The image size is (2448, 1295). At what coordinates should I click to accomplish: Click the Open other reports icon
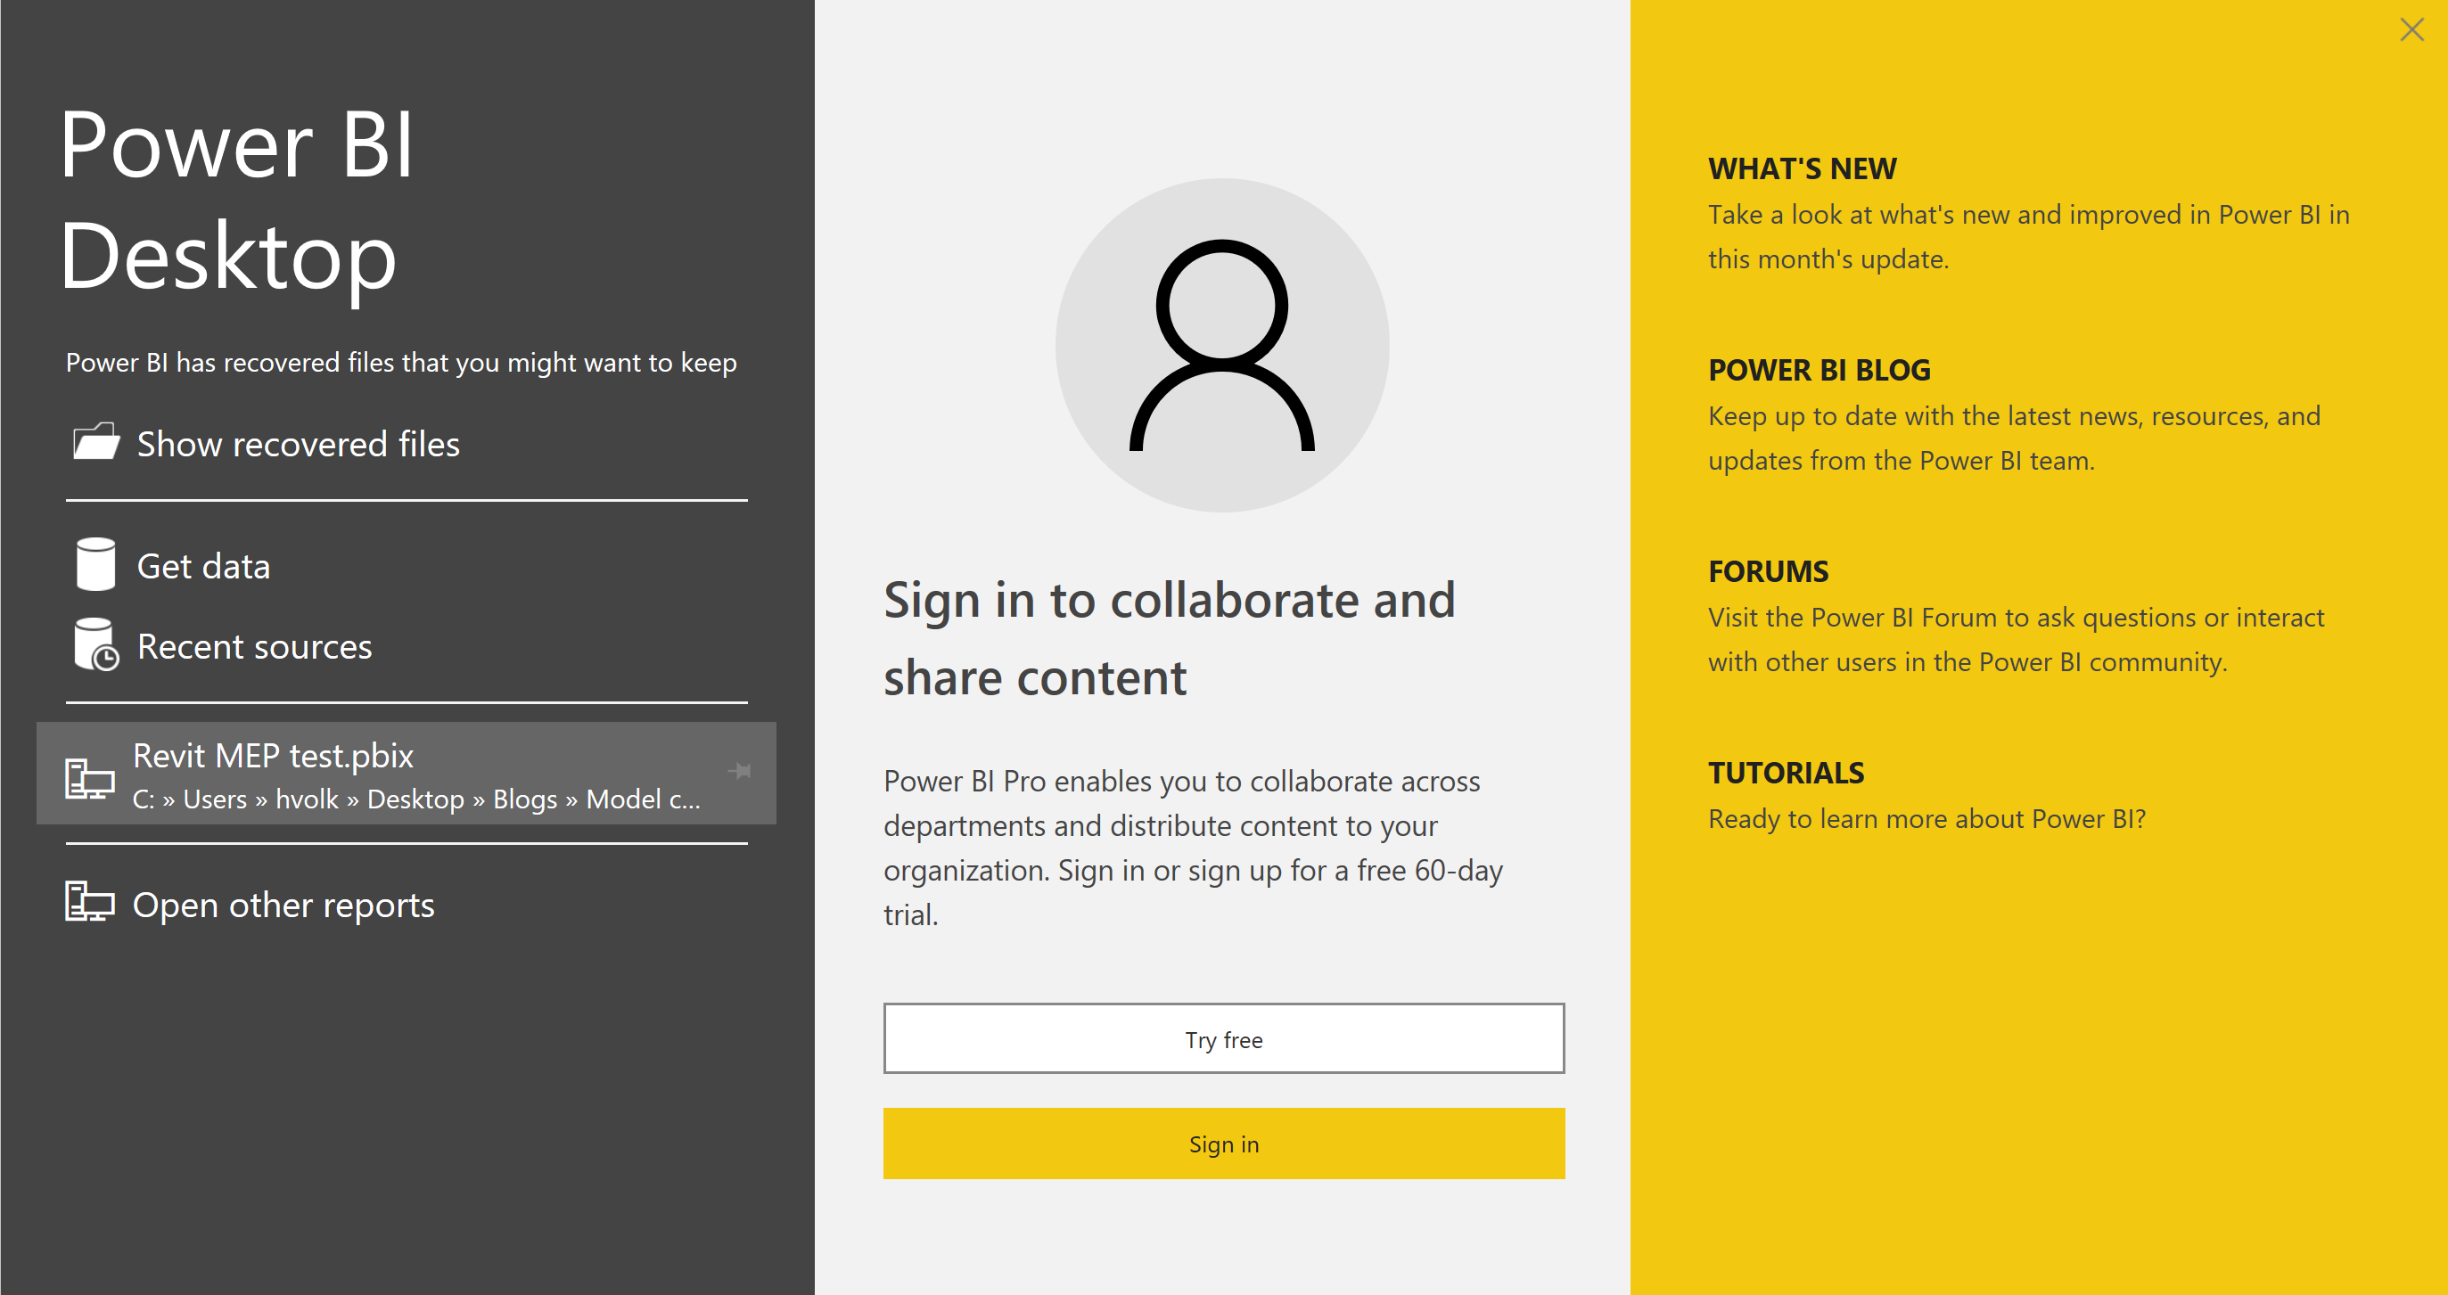[x=89, y=901]
